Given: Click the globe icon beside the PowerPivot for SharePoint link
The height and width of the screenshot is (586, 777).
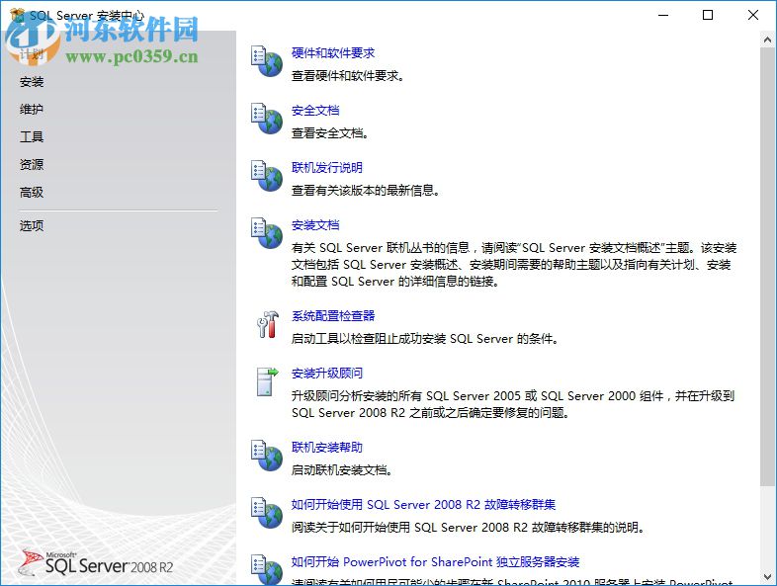Looking at the screenshot, I should pos(267,569).
